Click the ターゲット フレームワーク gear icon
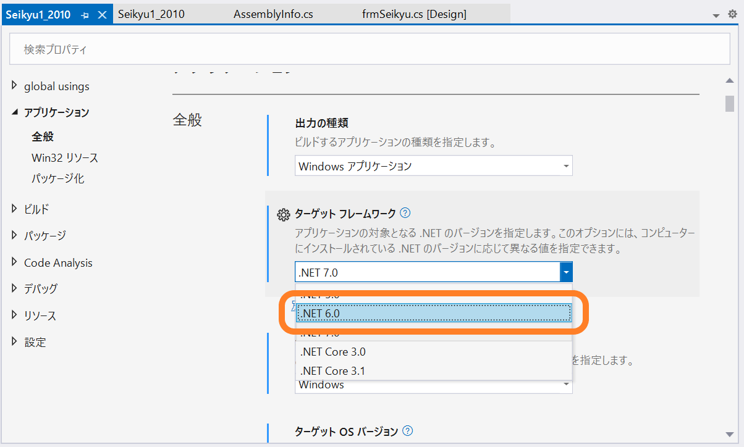The height and width of the screenshot is (447, 744). point(284,214)
